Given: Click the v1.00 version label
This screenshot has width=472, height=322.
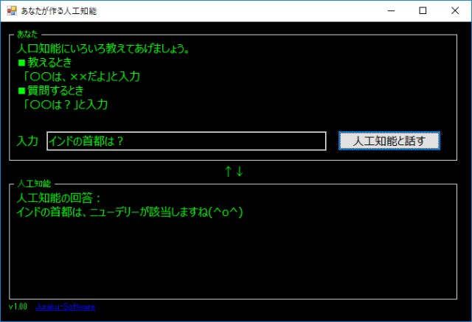Looking at the screenshot, I should coord(18,307).
